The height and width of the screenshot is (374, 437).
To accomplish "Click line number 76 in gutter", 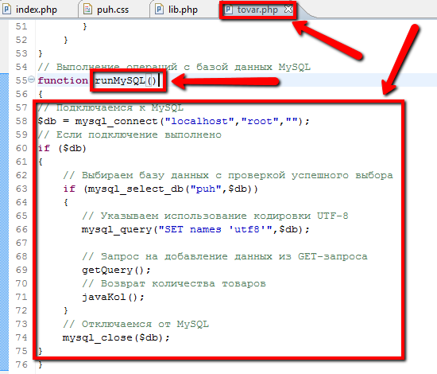I will pyautogui.click(x=21, y=364).
